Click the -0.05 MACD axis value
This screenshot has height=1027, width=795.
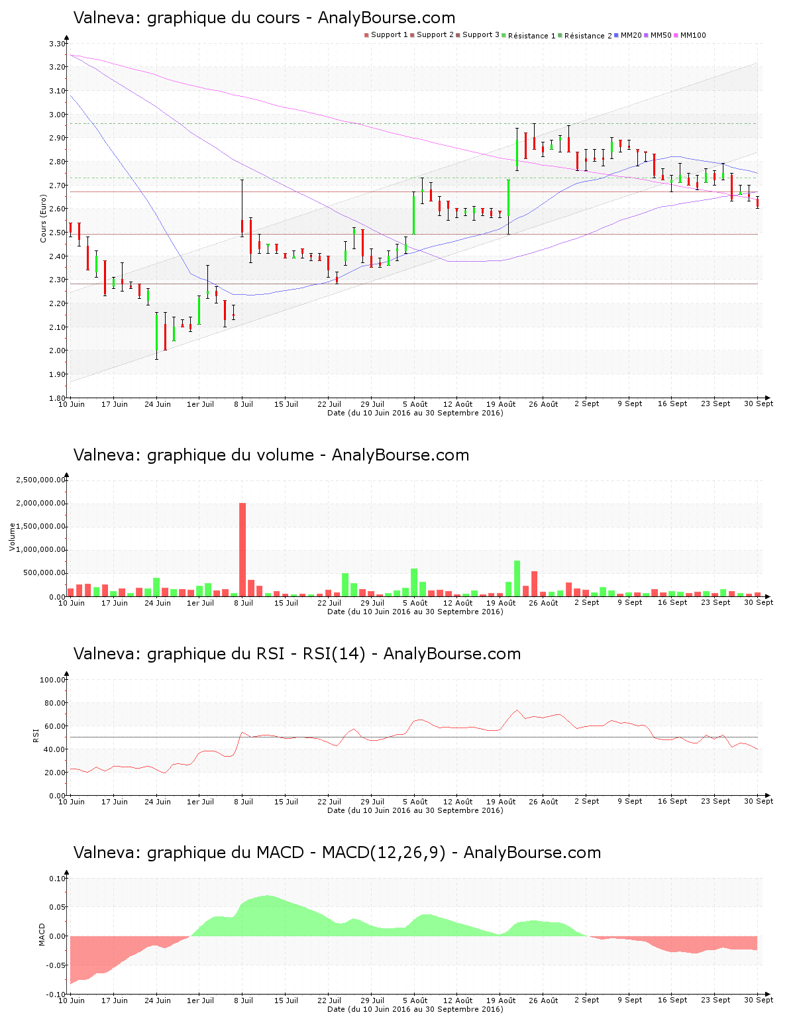coord(56,965)
